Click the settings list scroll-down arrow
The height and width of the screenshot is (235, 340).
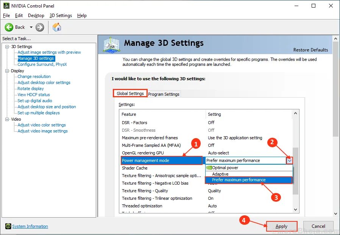(295, 209)
